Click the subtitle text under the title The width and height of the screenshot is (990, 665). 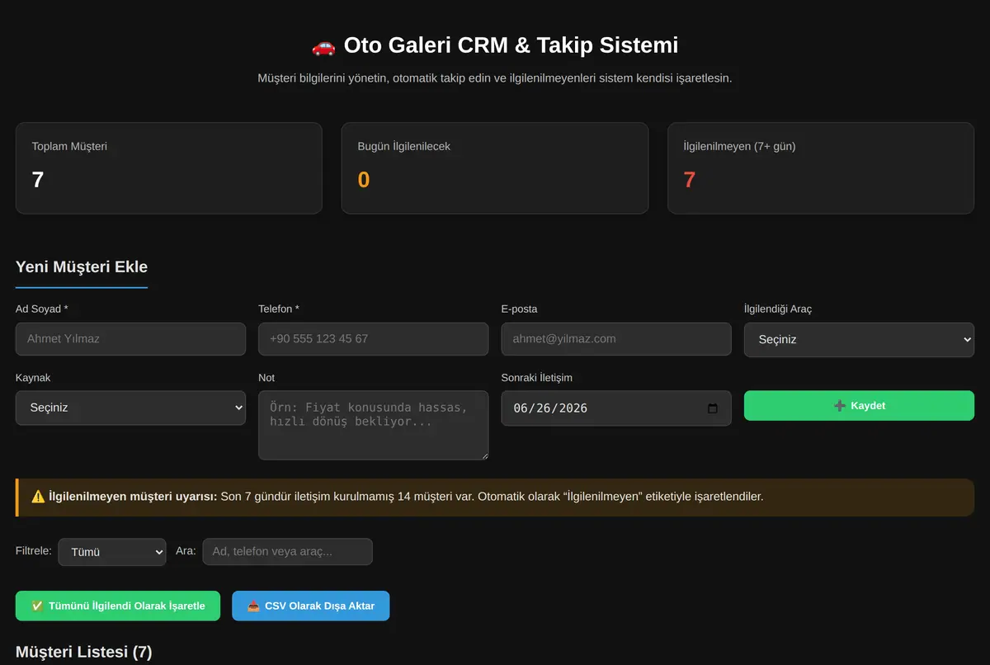coord(495,78)
